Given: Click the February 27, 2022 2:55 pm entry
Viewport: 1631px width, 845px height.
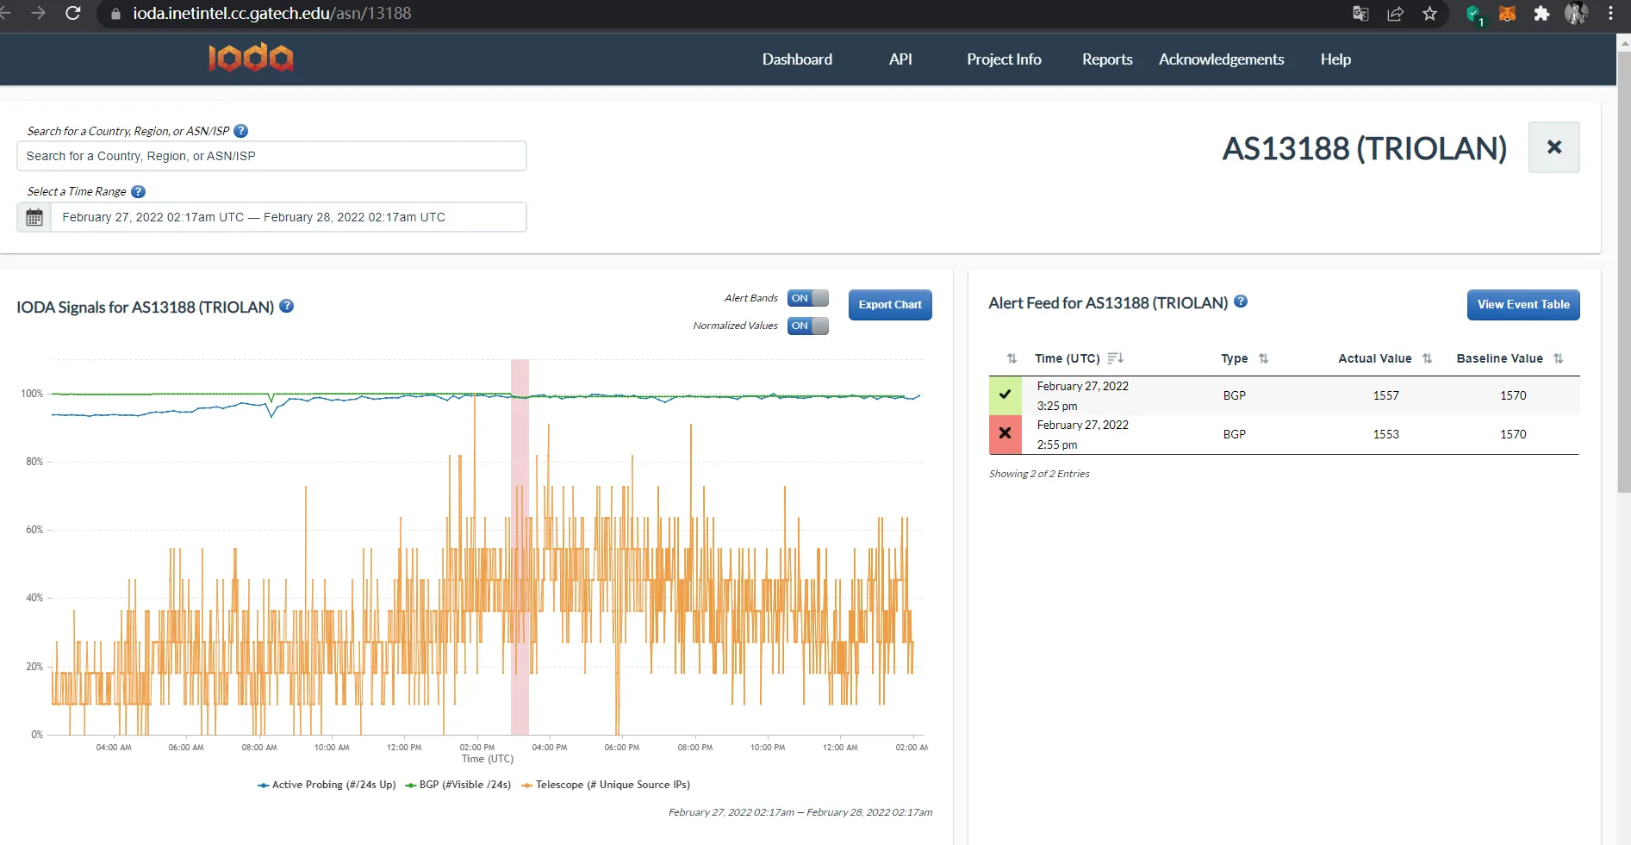Looking at the screenshot, I should pyautogui.click(x=1082, y=434).
